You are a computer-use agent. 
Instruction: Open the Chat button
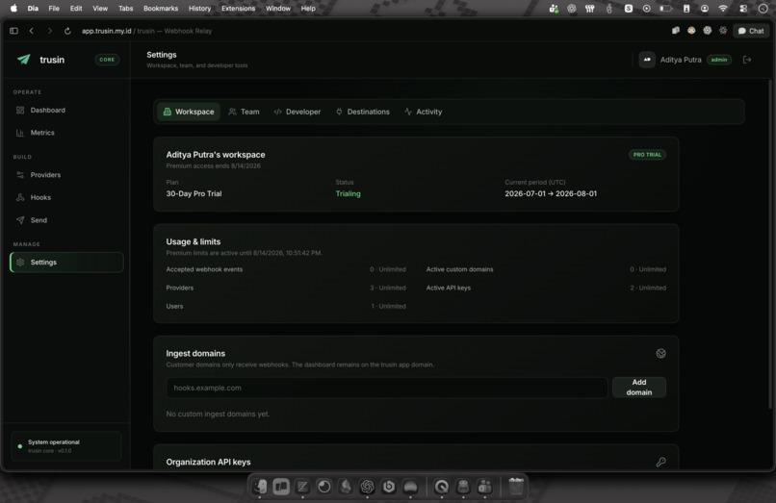(751, 31)
